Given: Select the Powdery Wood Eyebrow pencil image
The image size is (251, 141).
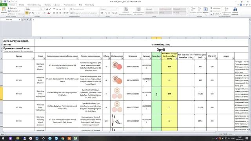Looking at the screenshot, I should [117, 121].
